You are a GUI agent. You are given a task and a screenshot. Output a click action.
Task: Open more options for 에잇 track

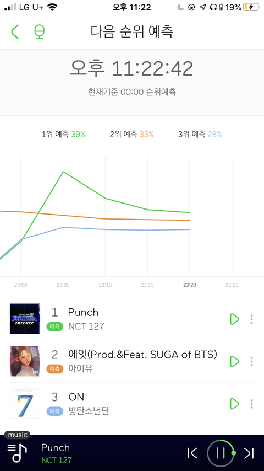(x=251, y=361)
